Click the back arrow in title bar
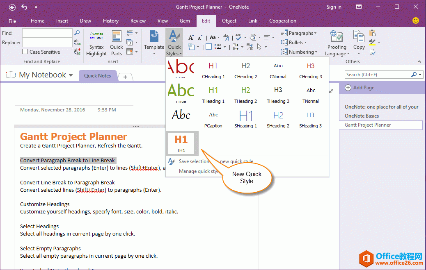 [x=12, y=7]
